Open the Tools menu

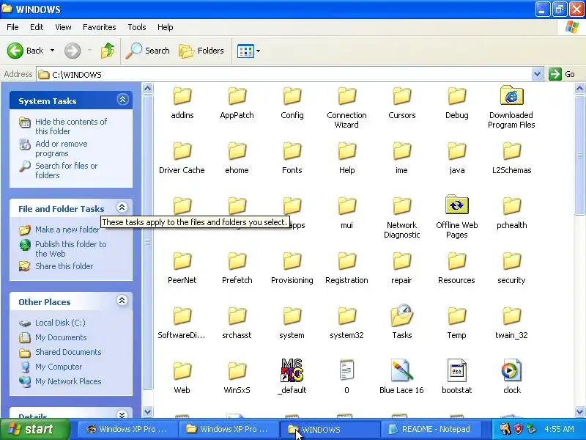click(137, 27)
